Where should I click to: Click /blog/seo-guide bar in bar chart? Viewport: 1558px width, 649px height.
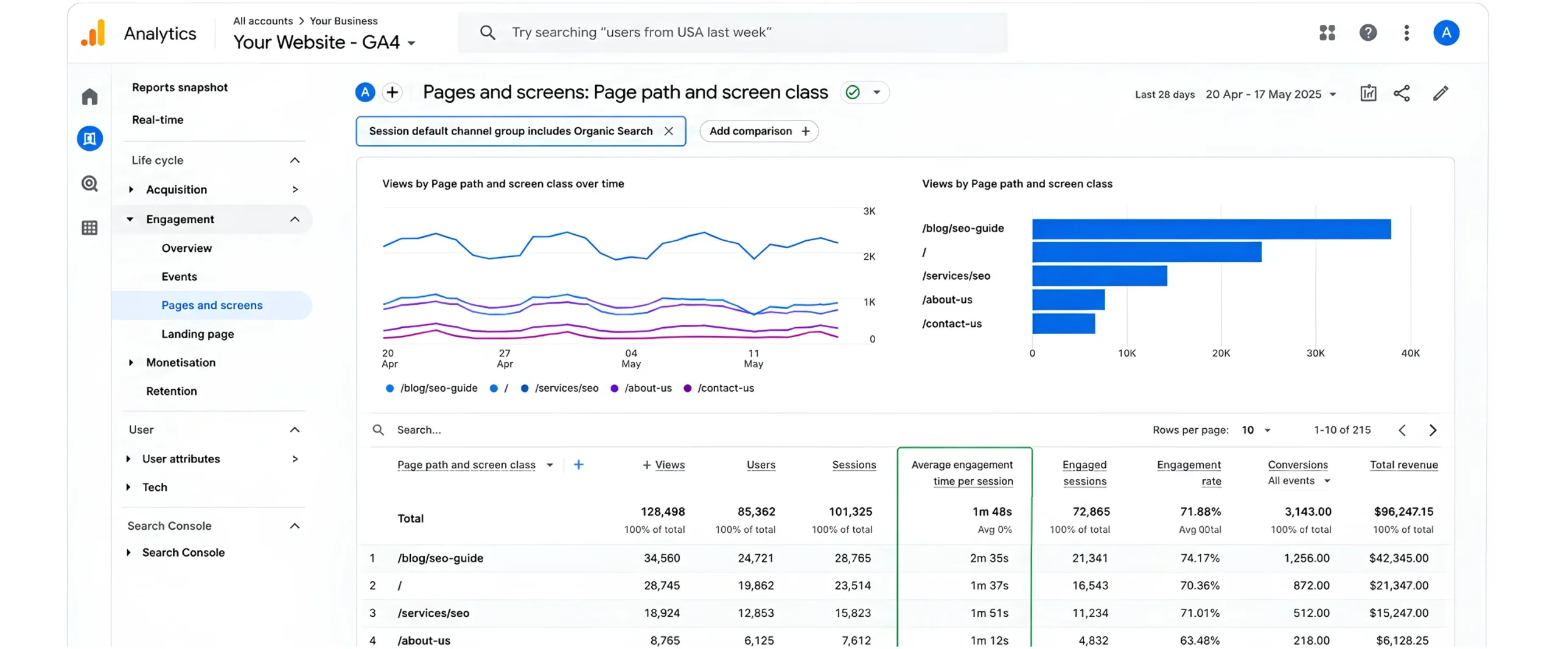tap(1210, 229)
